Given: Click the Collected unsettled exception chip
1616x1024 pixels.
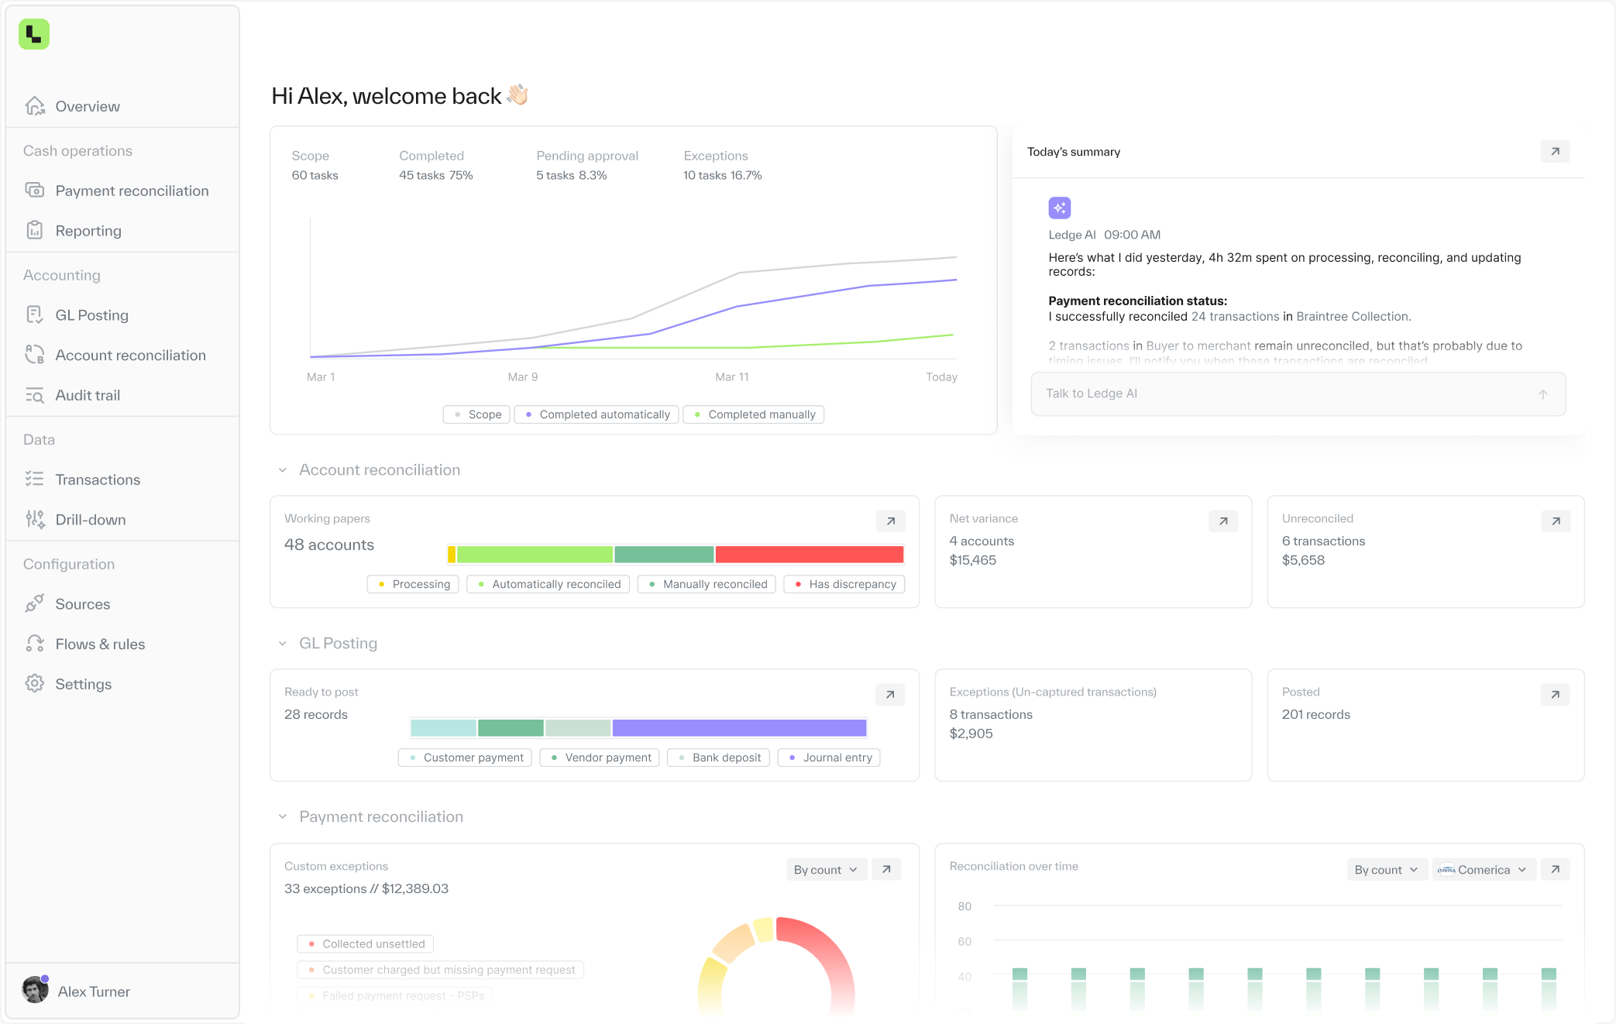Looking at the screenshot, I should 365,944.
